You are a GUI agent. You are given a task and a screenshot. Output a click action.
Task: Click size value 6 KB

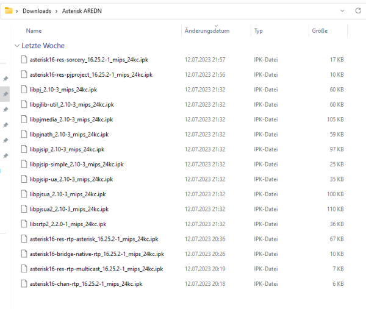338,284
